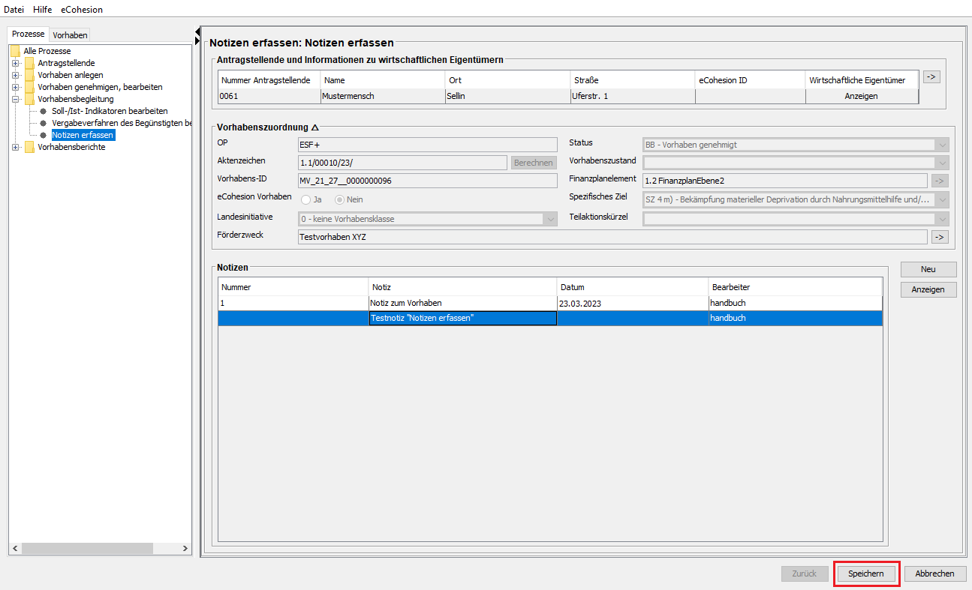This screenshot has height=590, width=972.
Task: Expand the Vorhaben anlegen tree node
Action: (15, 75)
